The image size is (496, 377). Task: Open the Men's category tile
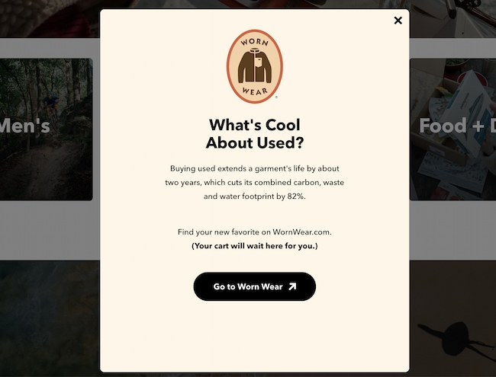pos(47,129)
